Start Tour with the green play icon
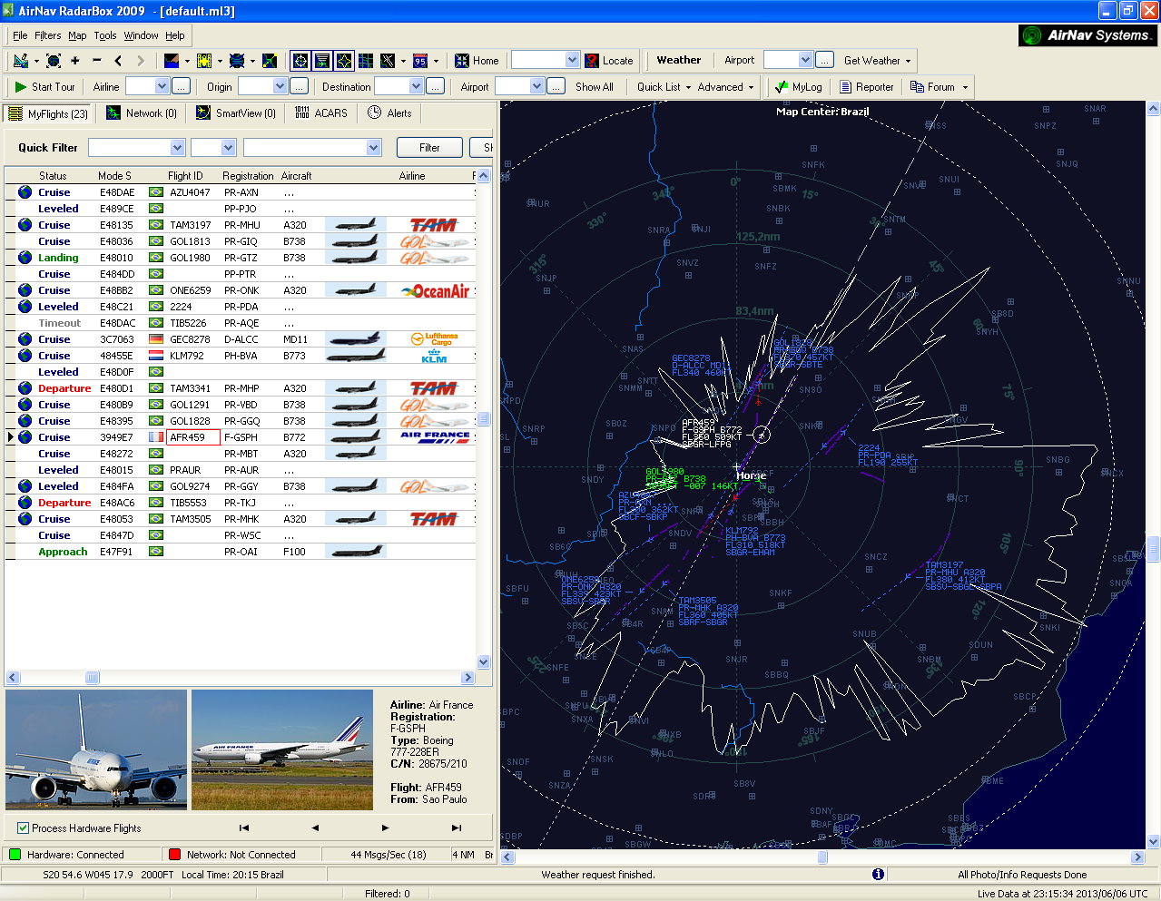Screen dimensions: 1161x901 [x=44, y=87]
